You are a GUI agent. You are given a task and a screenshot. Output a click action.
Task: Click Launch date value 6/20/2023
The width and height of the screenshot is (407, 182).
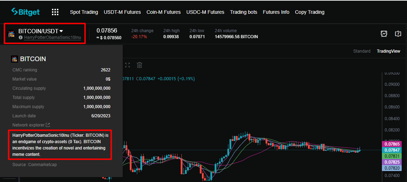pos(101,116)
